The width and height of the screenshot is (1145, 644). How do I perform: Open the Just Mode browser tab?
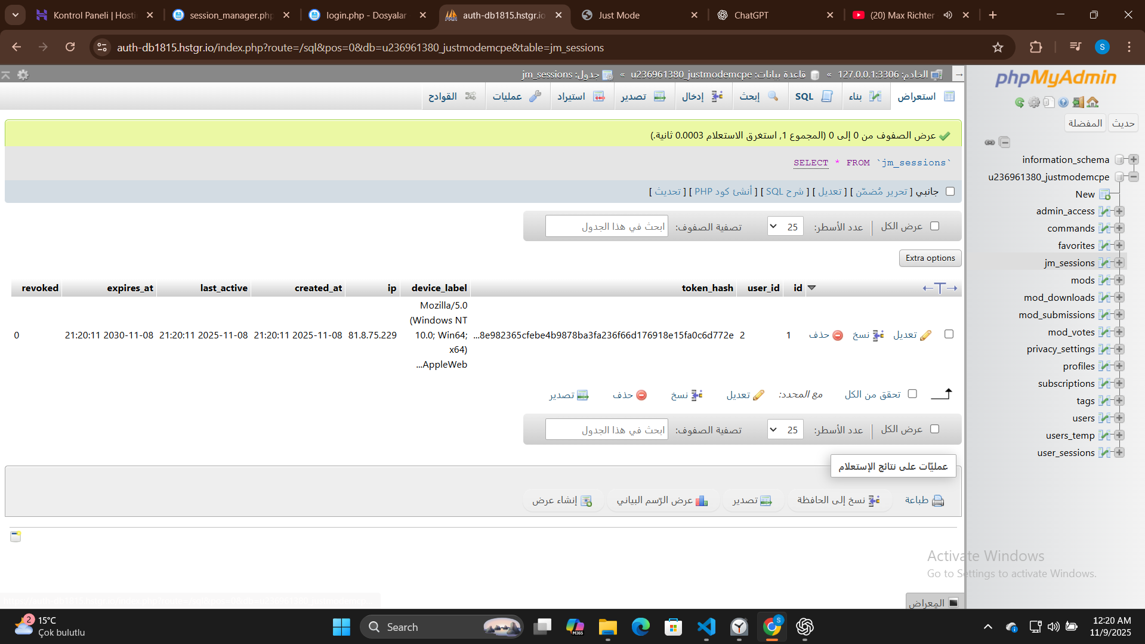(638, 15)
